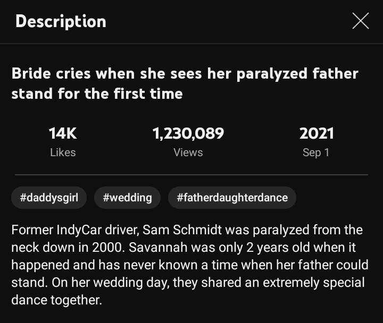Click the Description panel heading
The width and height of the screenshot is (383, 323).
pos(61,21)
